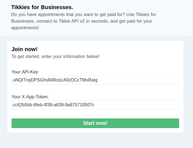Click the word "appointments!" ending the description
The height and width of the screenshot is (148, 193).
pos(25,28)
